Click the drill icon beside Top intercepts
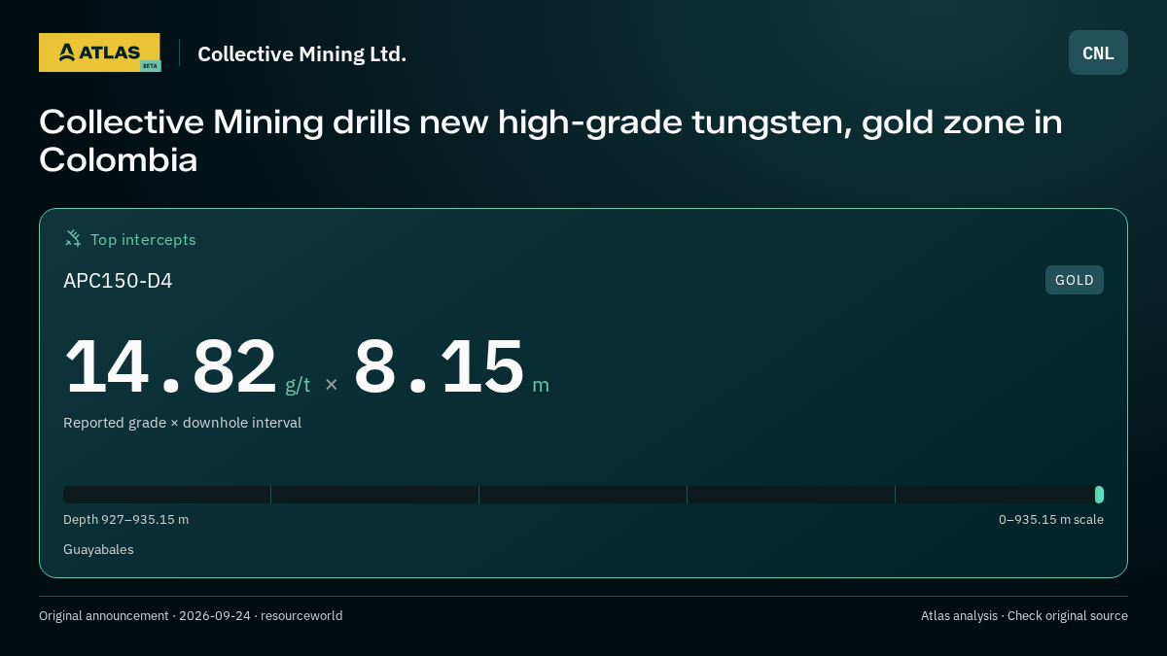 (73, 239)
